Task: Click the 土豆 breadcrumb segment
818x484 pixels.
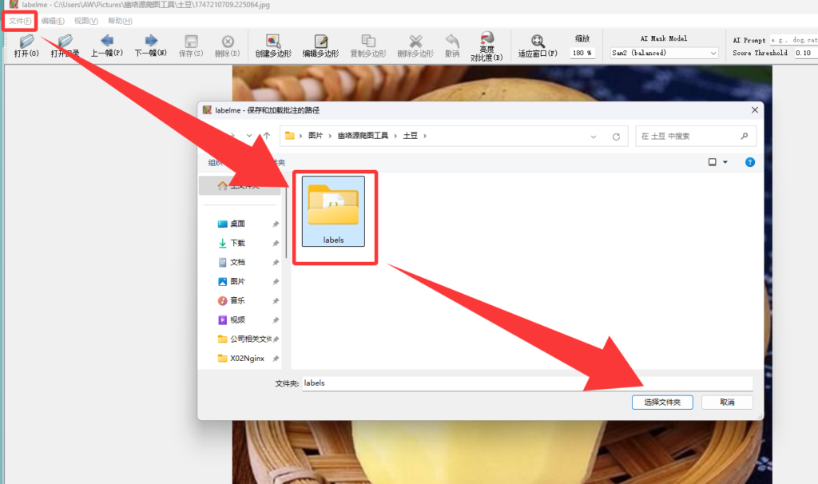Action: pyautogui.click(x=410, y=136)
